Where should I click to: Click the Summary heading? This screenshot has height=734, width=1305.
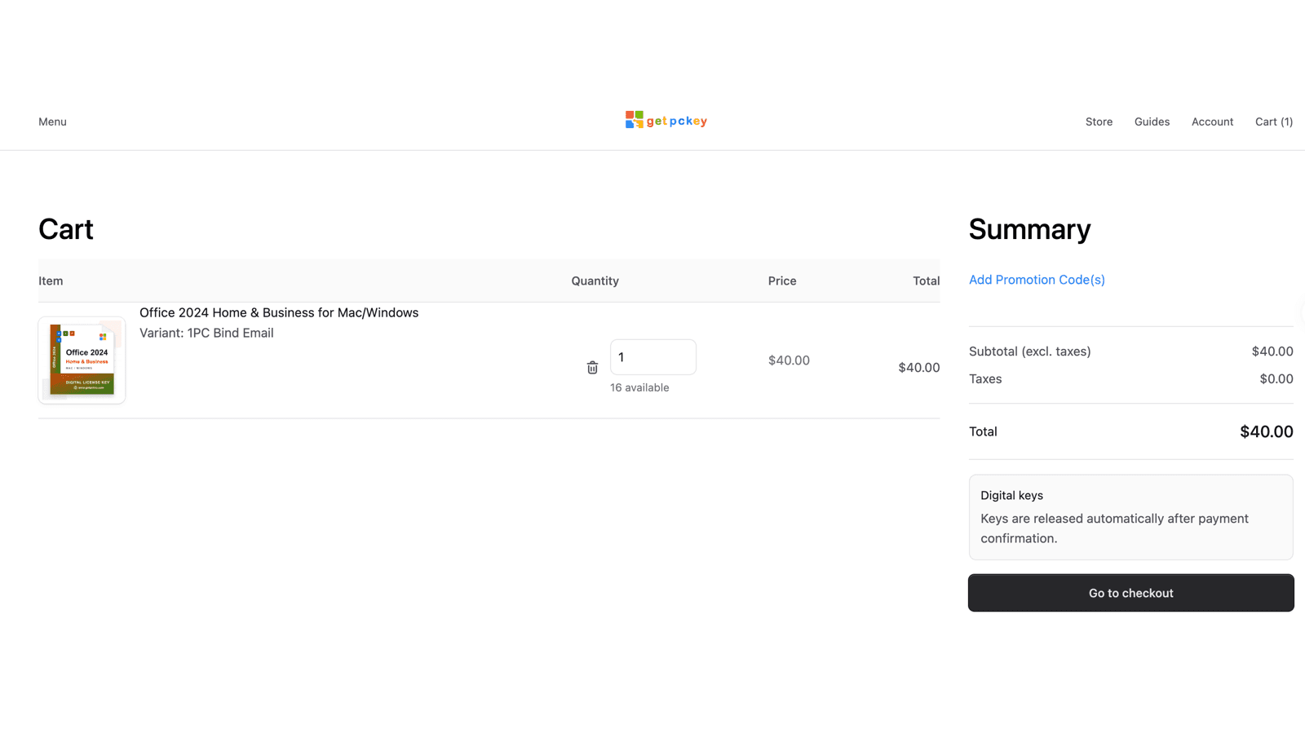click(x=1029, y=229)
